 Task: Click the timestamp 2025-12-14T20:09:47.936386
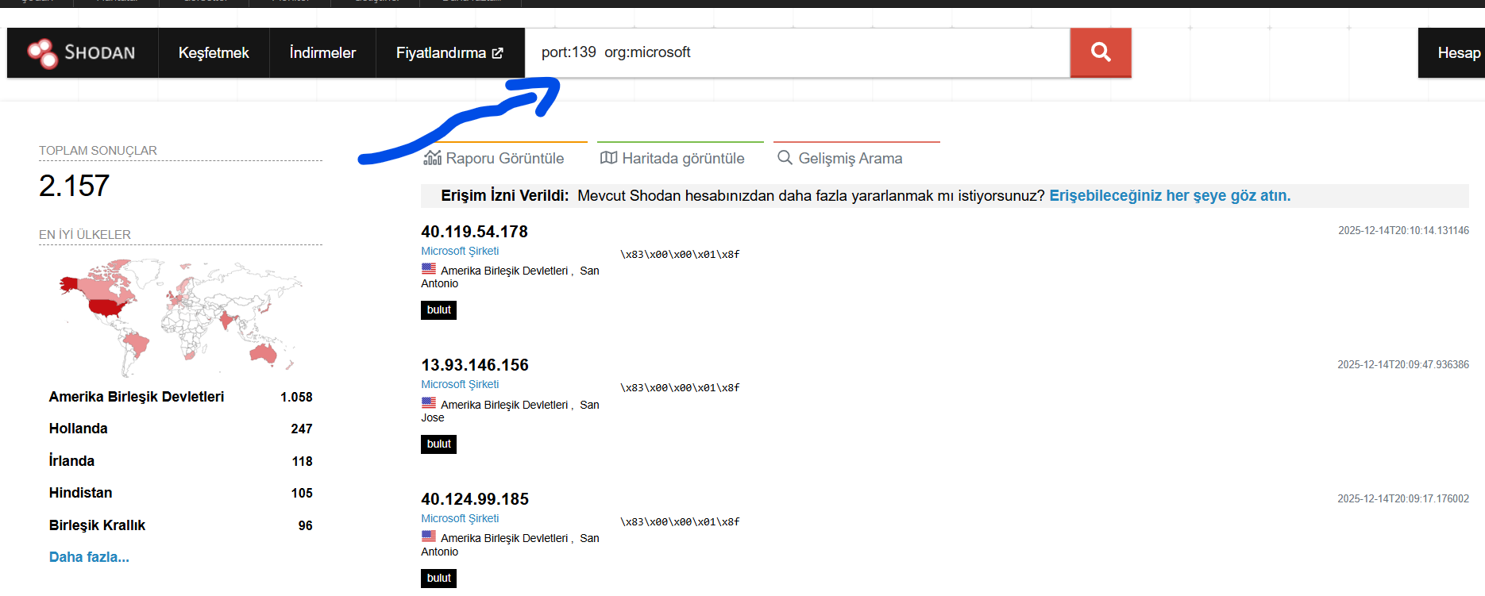pos(1403,365)
